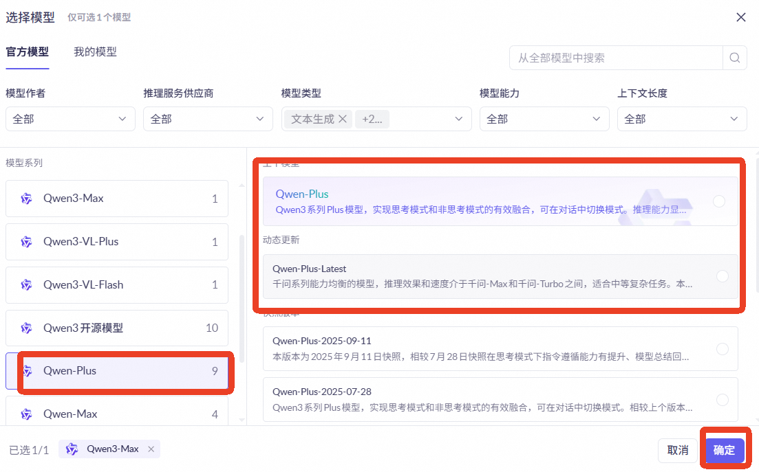Click the Qwen-Plus-2025-09-11 model name
This screenshot has width=759, height=472.
pos(322,341)
